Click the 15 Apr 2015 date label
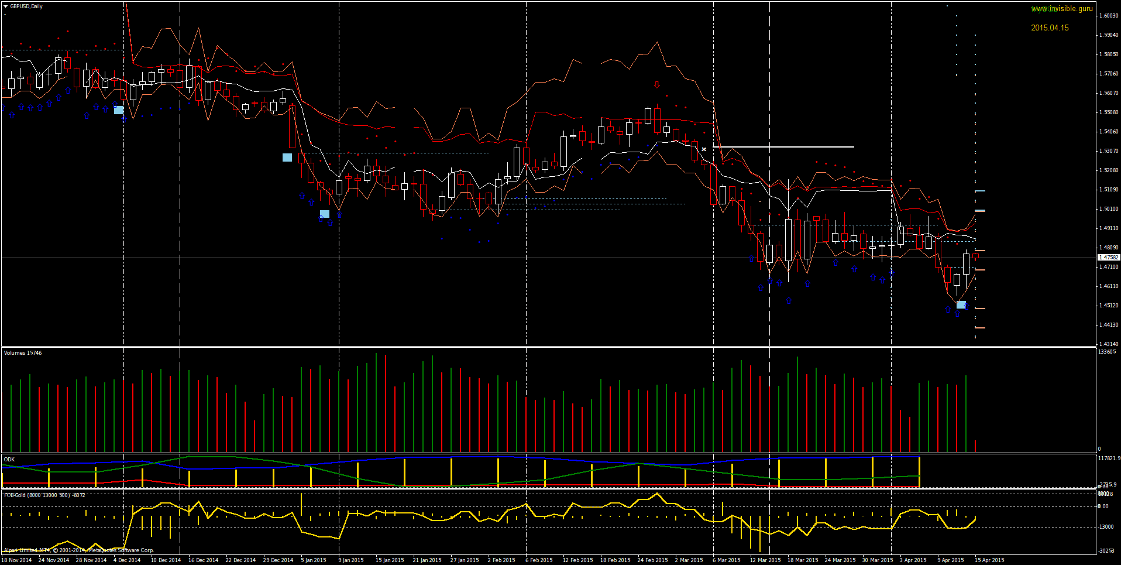Screen dimensions: 1121x565 989,560
